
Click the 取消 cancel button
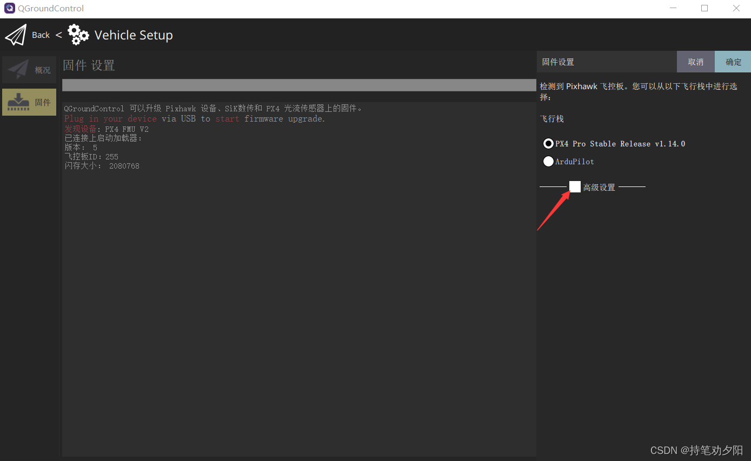pos(696,62)
